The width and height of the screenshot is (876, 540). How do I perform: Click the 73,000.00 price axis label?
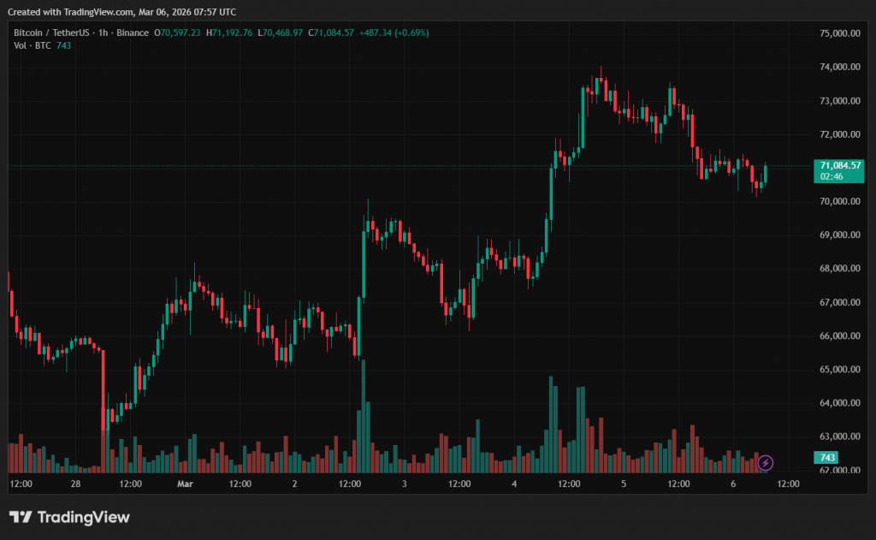pos(838,101)
